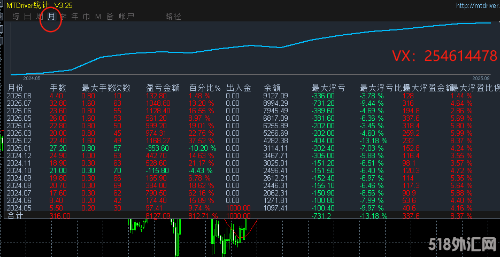Click the 余额 column header
The height and width of the screenshot is (257, 500).
click(272, 87)
